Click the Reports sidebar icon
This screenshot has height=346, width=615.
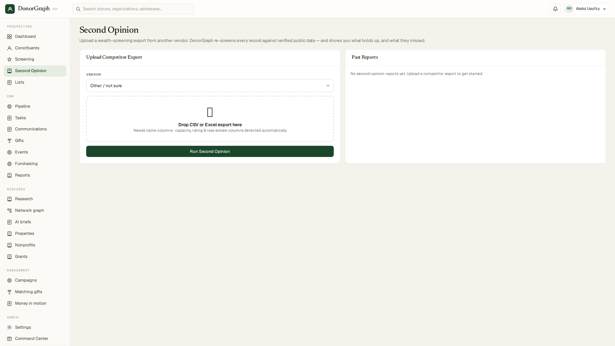coord(10,176)
